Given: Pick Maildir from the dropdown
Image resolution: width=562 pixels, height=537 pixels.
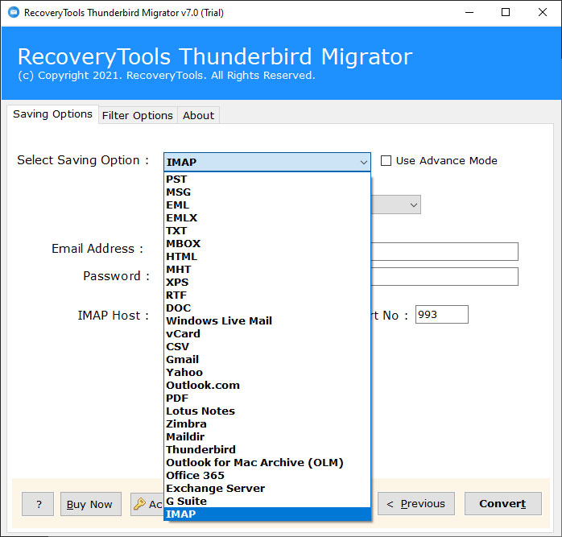Looking at the screenshot, I should pyautogui.click(x=267, y=436).
